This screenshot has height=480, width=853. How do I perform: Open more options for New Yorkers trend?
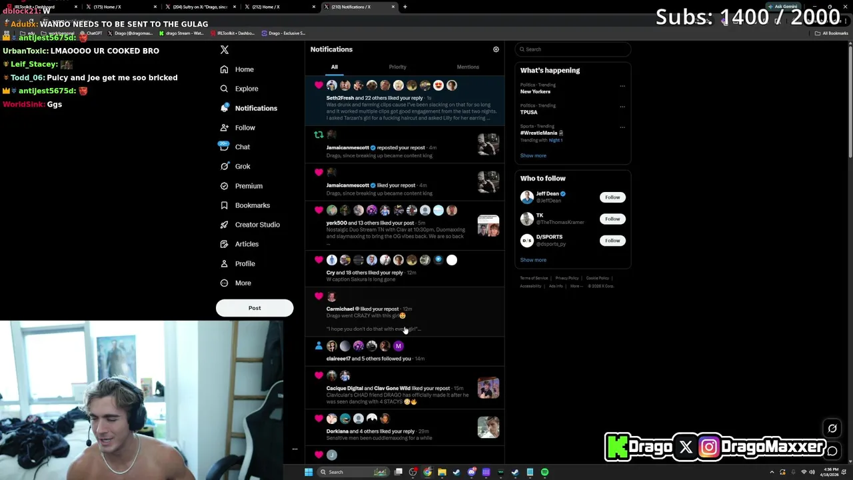click(622, 86)
